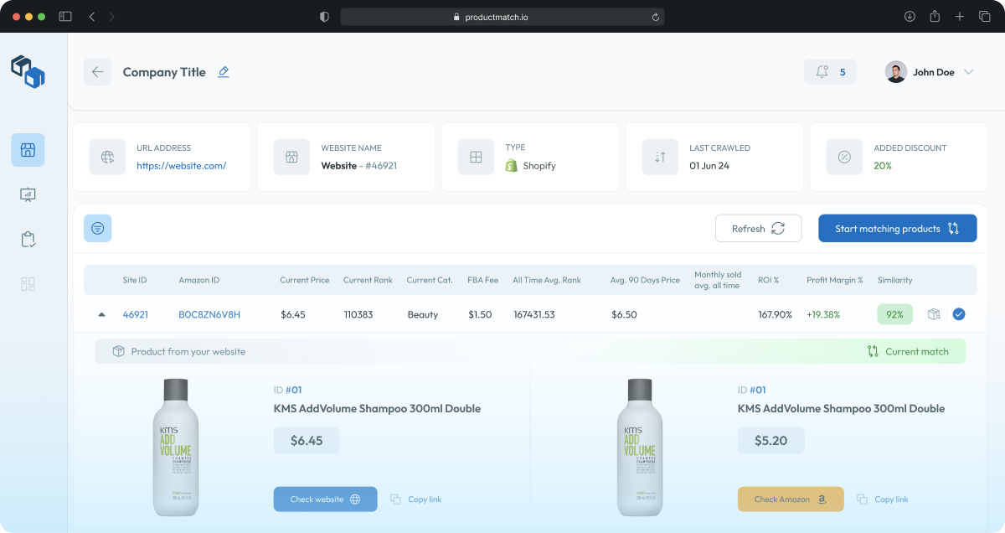The height and width of the screenshot is (533, 1005).
Task: Click the Beauty category cell
Action: pyautogui.click(x=422, y=315)
